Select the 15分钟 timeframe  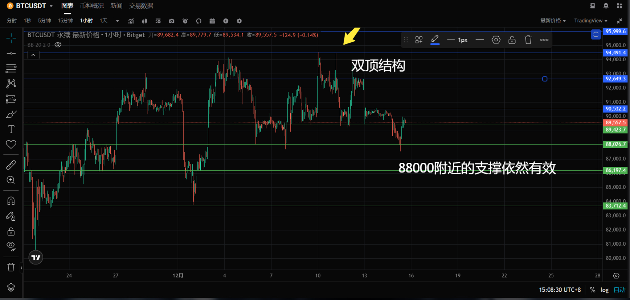pos(66,21)
